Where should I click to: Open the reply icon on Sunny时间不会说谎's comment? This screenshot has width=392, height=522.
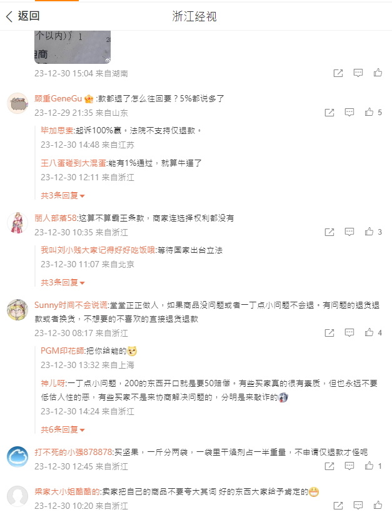(x=349, y=332)
